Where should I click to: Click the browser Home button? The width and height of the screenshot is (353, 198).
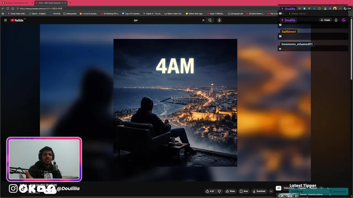tap(12, 9)
